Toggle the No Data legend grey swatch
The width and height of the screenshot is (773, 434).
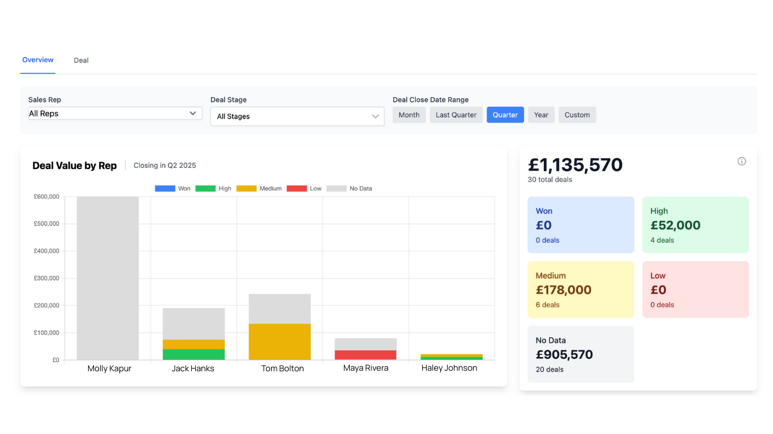pyautogui.click(x=336, y=189)
